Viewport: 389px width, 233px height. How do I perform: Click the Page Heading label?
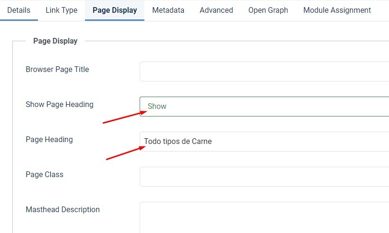(49, 140)
